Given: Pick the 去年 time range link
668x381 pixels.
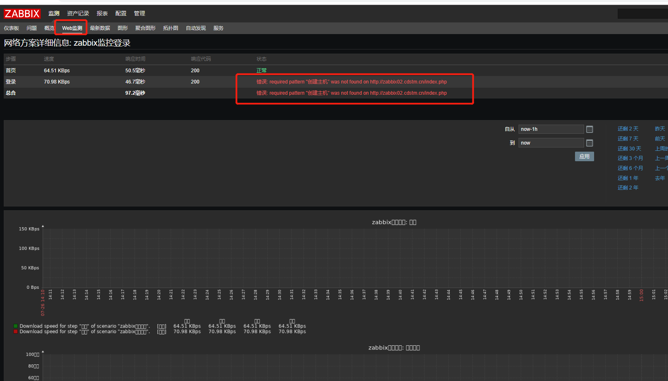Looking at the screenshot, I should pos(660,178).
